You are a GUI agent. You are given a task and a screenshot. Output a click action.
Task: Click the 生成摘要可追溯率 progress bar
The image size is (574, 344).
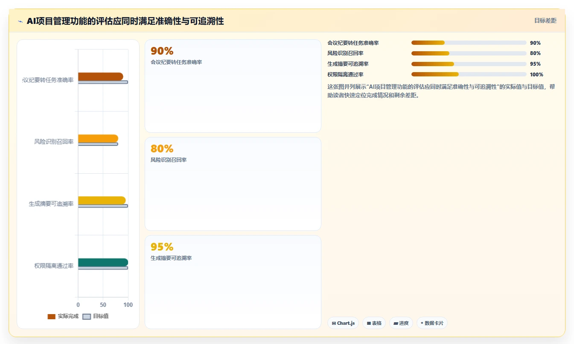[469, 64]
